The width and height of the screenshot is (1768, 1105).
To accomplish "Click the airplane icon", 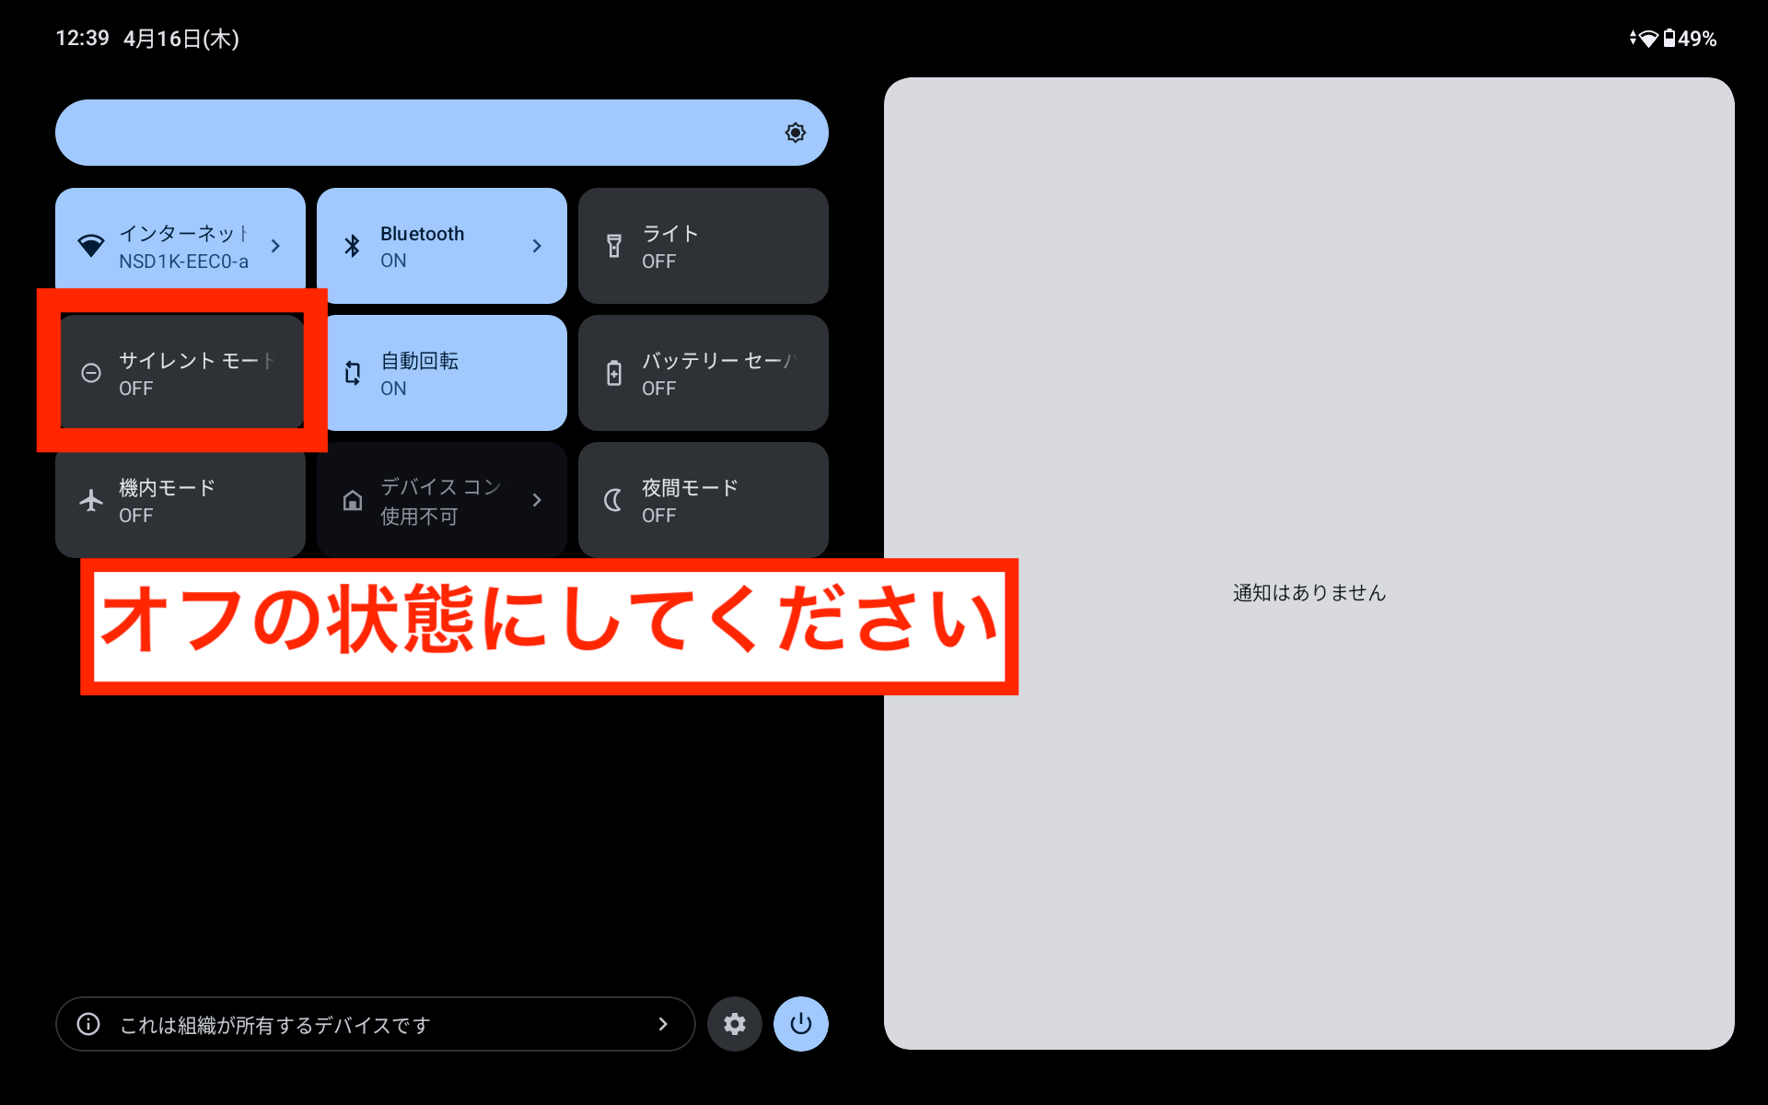I will pyautogui.click(x=91, y=500).
